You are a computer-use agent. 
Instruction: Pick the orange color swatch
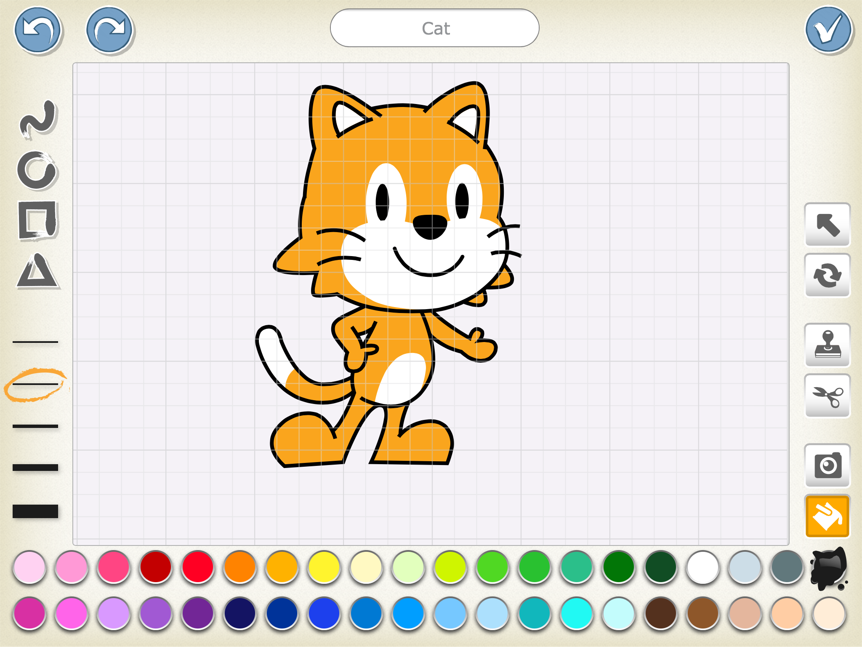240,567
